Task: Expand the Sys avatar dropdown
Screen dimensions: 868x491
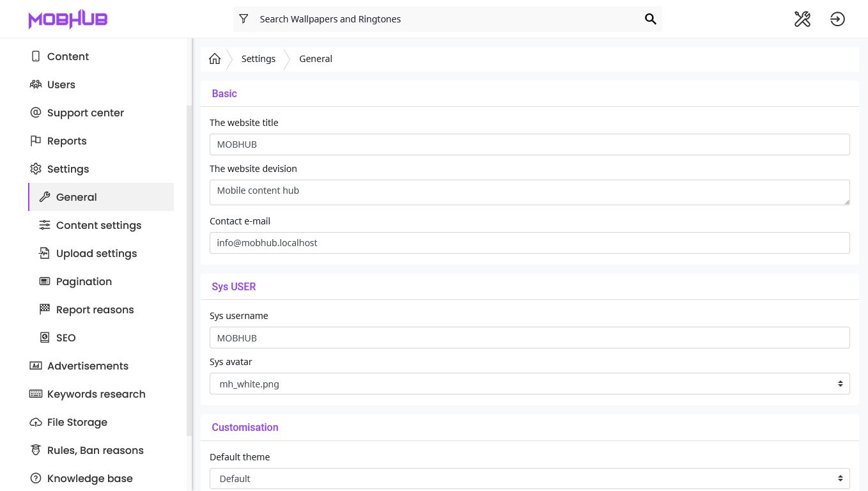Action: [529, 384]
